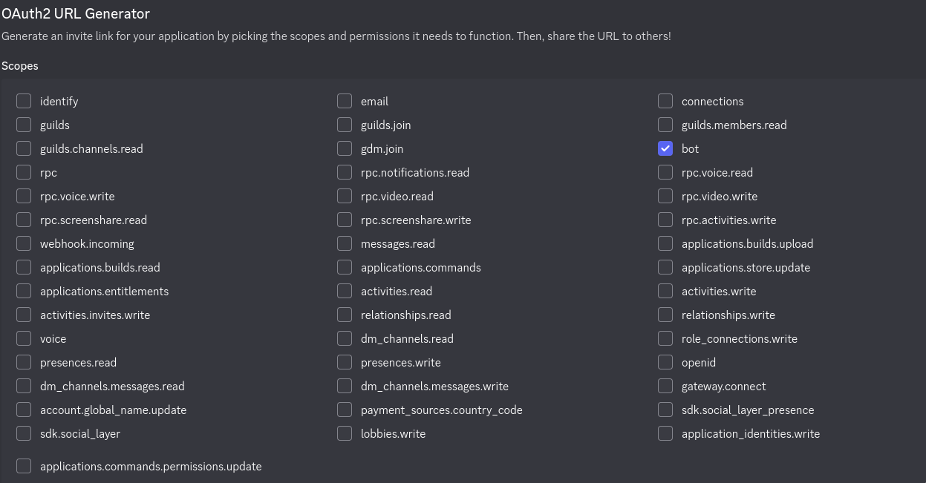926x483 pixels.
Task: Select the rpc.notifications.read scope
Action: (344, 172)
